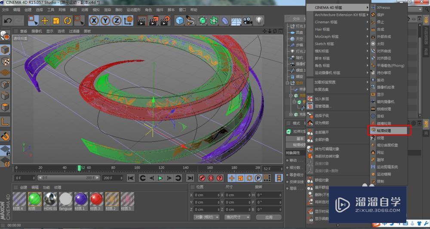The image size is (430, 229).
Task: Toggle Z axis lock
Action: (x=117, y=20)
